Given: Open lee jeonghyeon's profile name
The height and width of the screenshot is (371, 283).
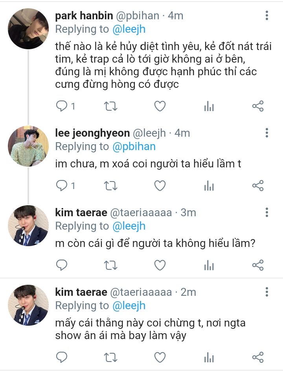Looking at the screenshot, I should pyautogui.click(x=92, y=133).
